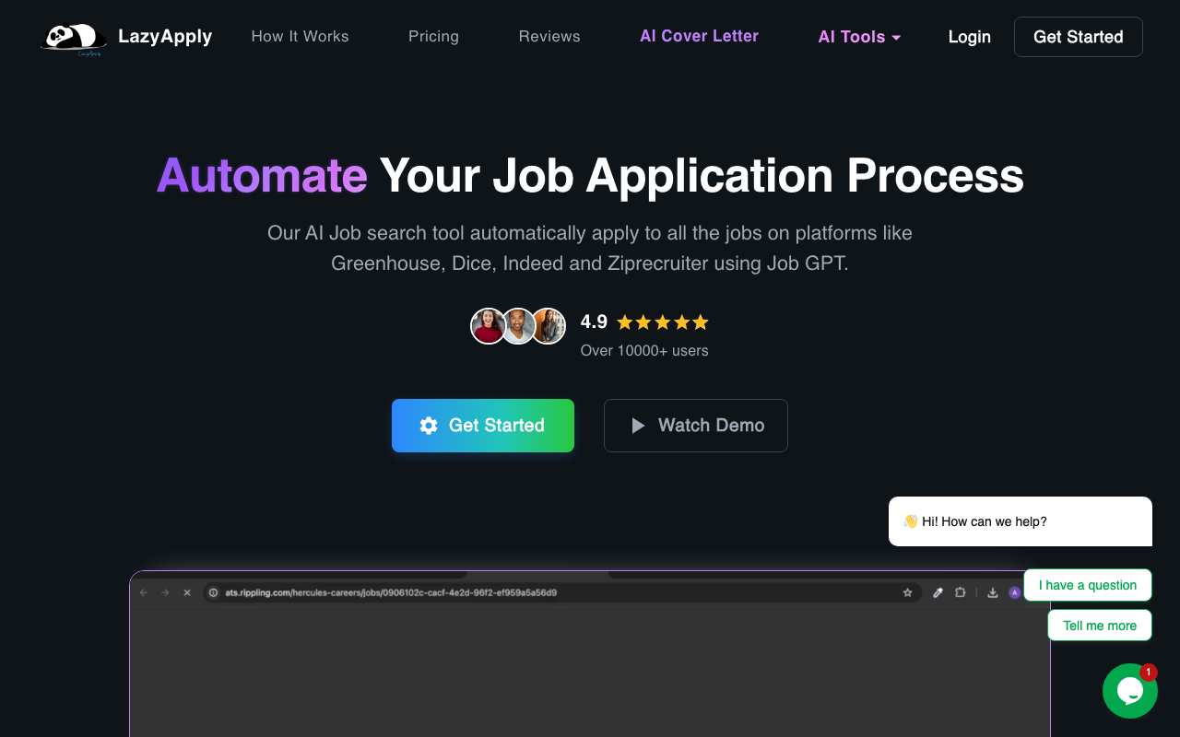Click the Login link
The height and width of the screenshot is (737, 1180).
(x=969, y=37)
